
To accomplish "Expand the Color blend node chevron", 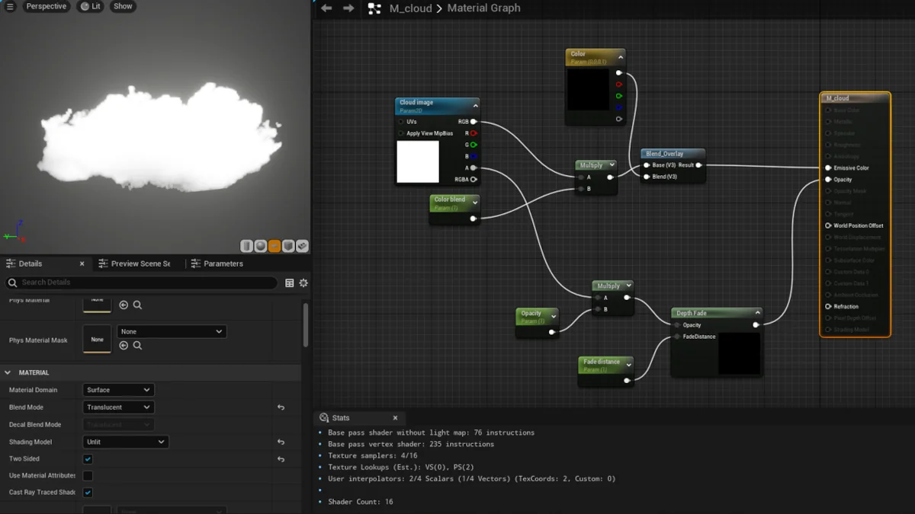I will 475,203.
